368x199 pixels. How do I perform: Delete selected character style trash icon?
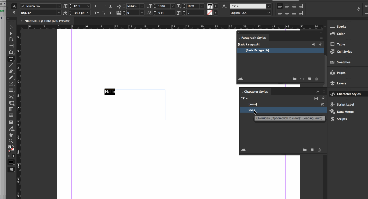click(x=319, y=150)
